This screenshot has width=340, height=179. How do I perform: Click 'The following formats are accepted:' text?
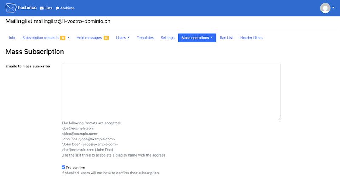pyautogui.click(x=91, y=123)
